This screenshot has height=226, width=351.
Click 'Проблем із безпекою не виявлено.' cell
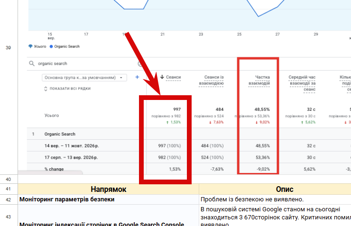coord(275,199)
